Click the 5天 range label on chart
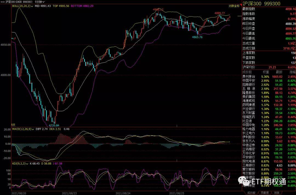 point(13,124)
